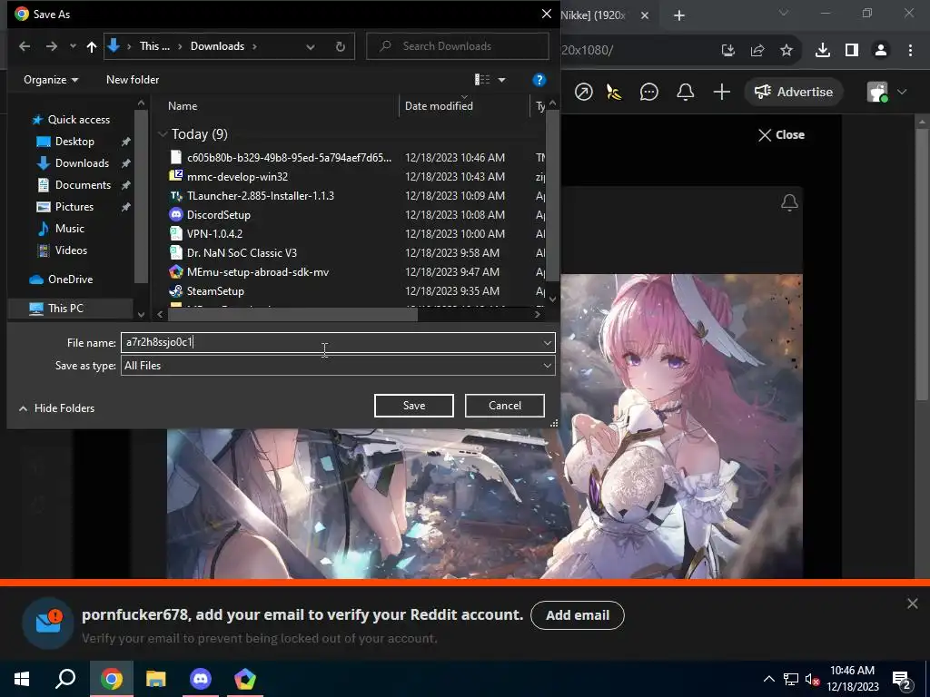The height and width of the screenshot is (697, 930).
Task: Close the Reddit image lightbox
Action: (781, 135)
